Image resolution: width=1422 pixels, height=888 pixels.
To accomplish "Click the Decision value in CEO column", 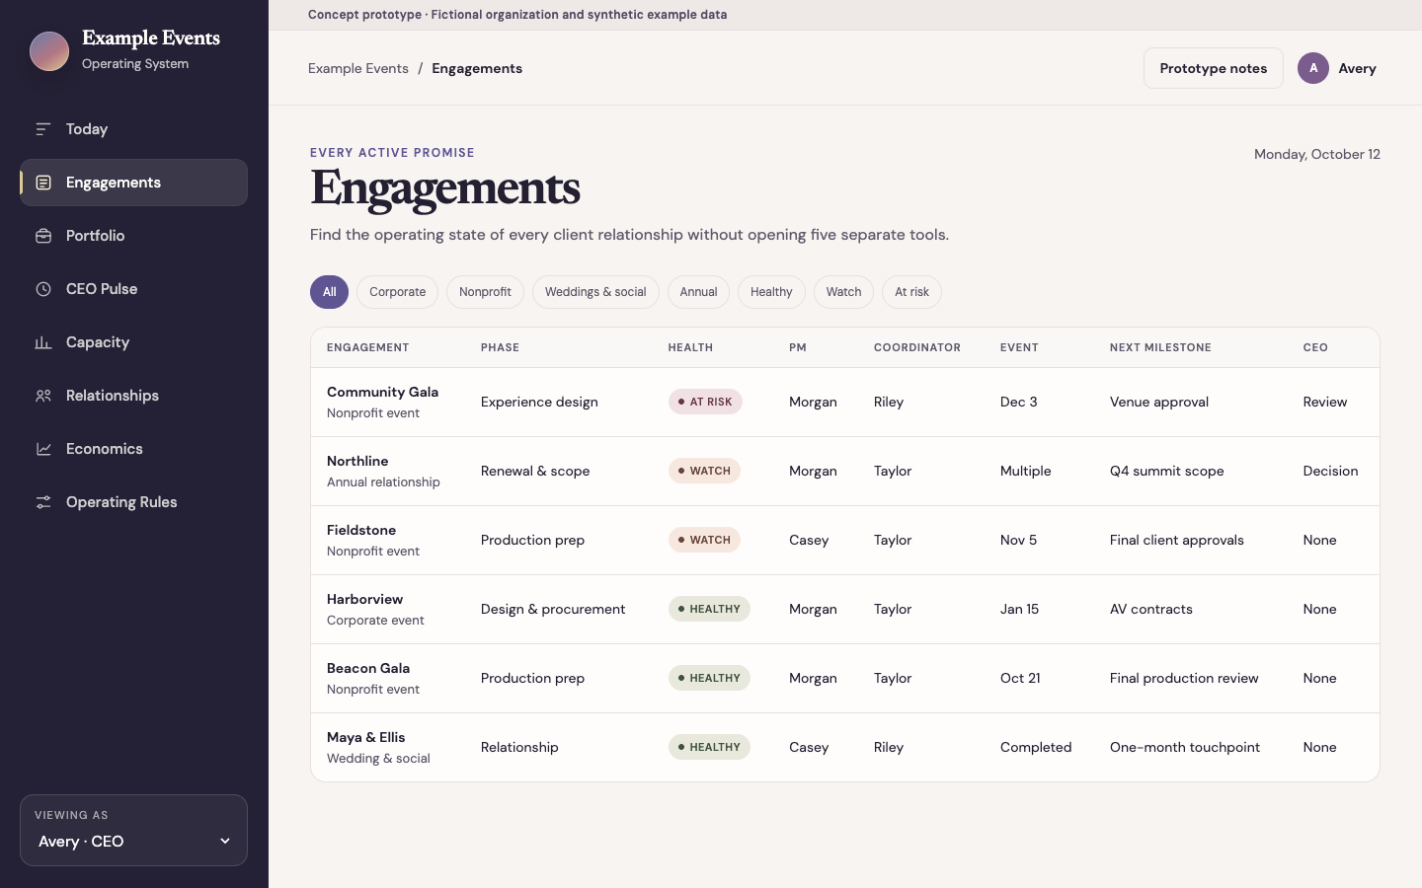I will pos(1330,471).
